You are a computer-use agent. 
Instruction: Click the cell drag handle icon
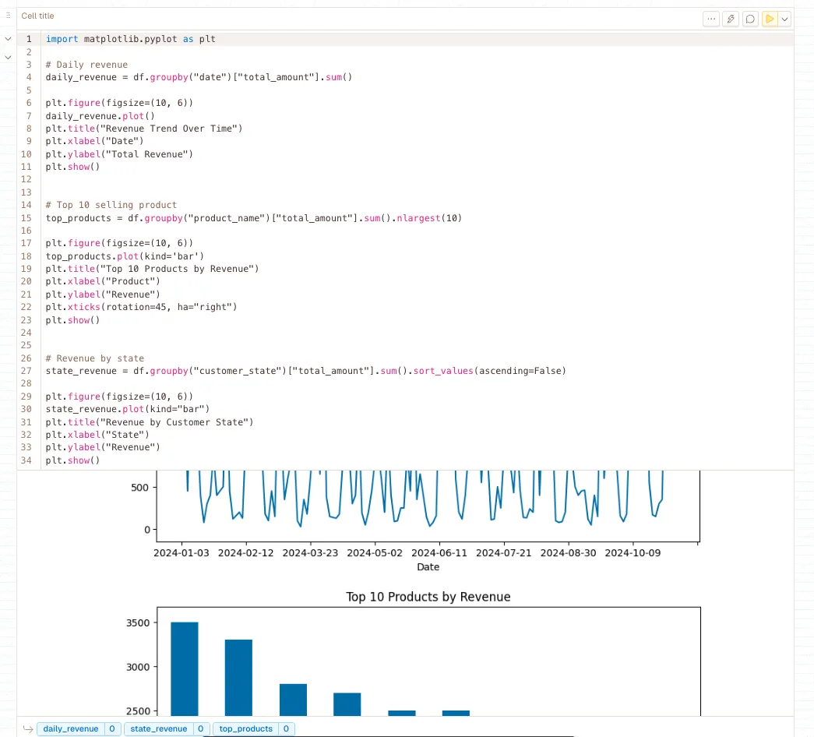tap(8, 16)
